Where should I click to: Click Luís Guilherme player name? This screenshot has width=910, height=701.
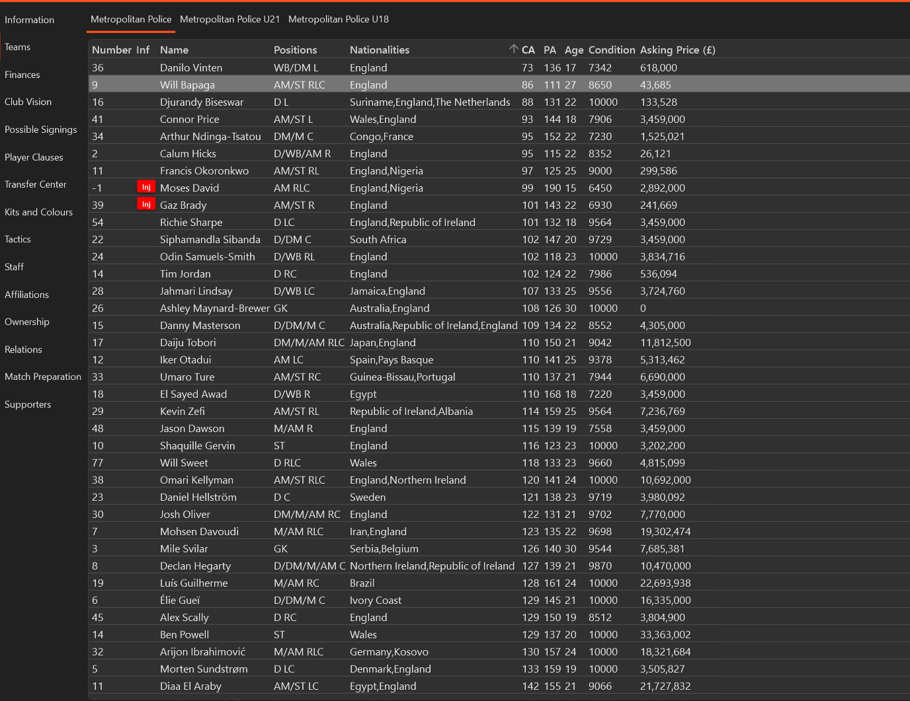(x=194, y=583)
